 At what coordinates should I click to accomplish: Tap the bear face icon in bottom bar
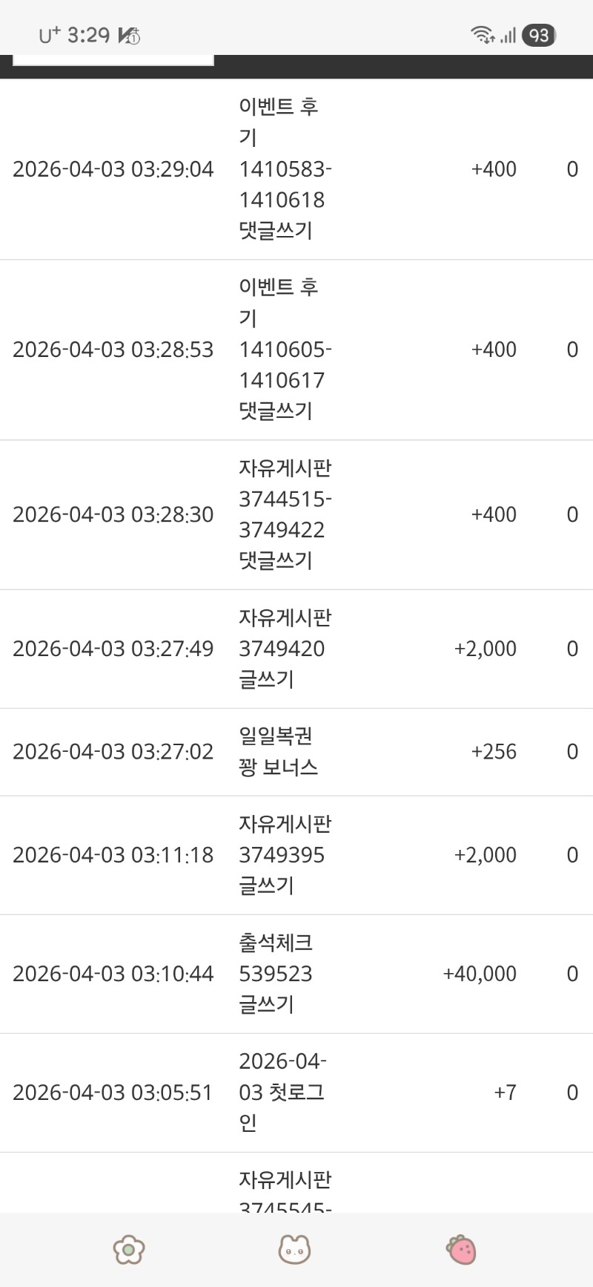pos(294,1249)
